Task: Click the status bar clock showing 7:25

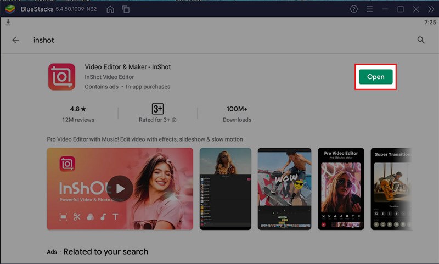Action: (430, 22)
